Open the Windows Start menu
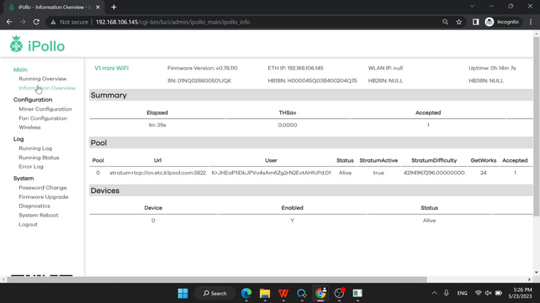This screenshot has width=540, height=303. pos(183,294)
